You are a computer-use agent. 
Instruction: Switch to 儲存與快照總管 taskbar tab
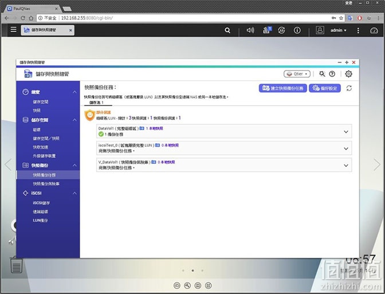[x=48, y=30]
